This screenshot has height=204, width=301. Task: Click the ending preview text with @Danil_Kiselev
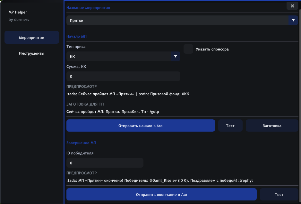tap(159, 181)
